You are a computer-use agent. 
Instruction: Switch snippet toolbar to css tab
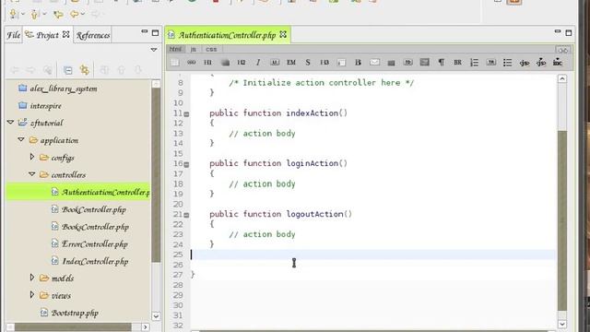pyautogui.click(x=211, y=49)
